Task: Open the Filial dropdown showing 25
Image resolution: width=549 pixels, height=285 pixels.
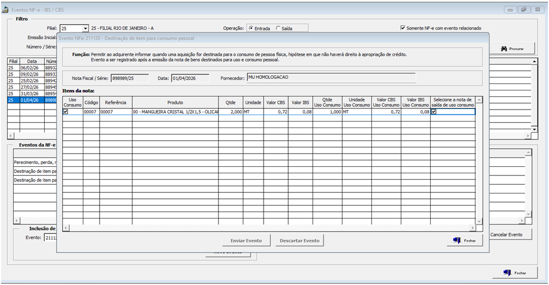Action: (84, 28)
